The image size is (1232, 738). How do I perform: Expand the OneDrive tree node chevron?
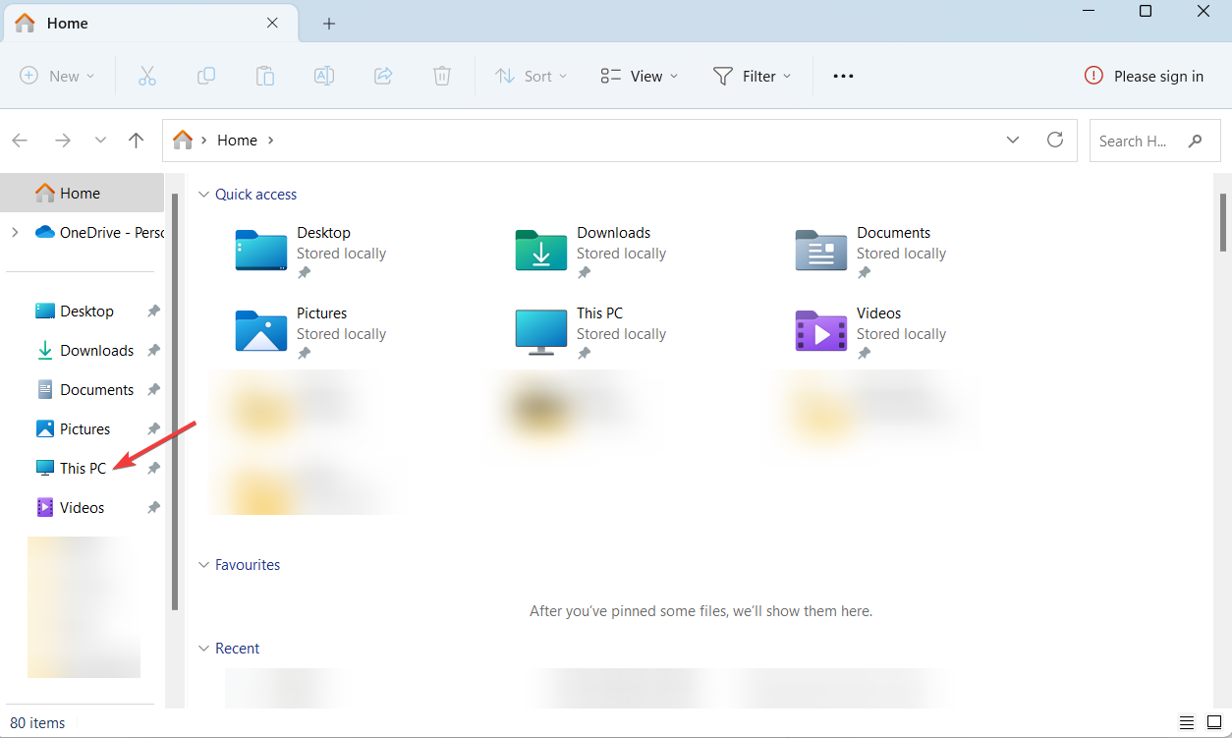click(x=15, y=232)
